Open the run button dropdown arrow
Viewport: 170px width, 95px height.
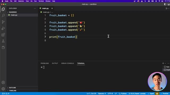(169, 8)
